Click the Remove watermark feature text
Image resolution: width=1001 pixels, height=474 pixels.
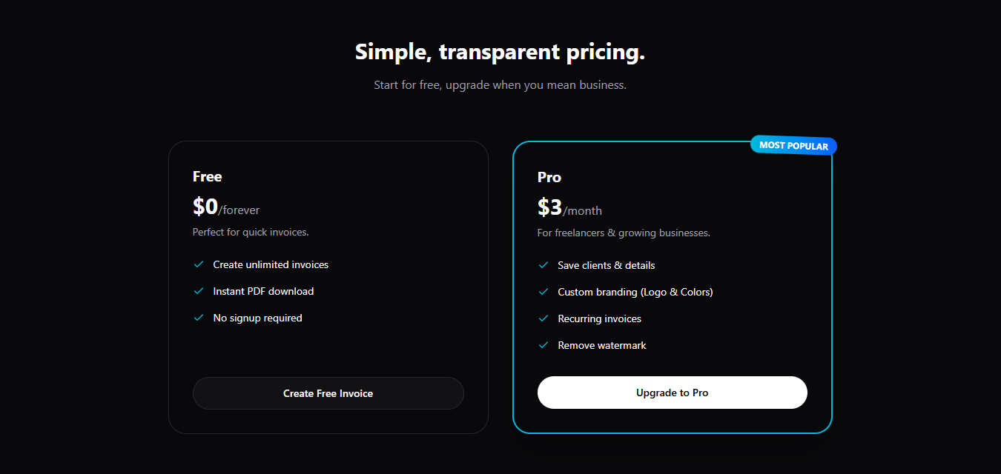point(601,345)
